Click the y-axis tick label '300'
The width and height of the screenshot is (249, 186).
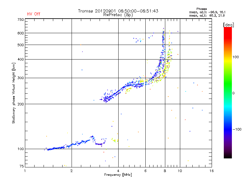click(x=21, y=78)
